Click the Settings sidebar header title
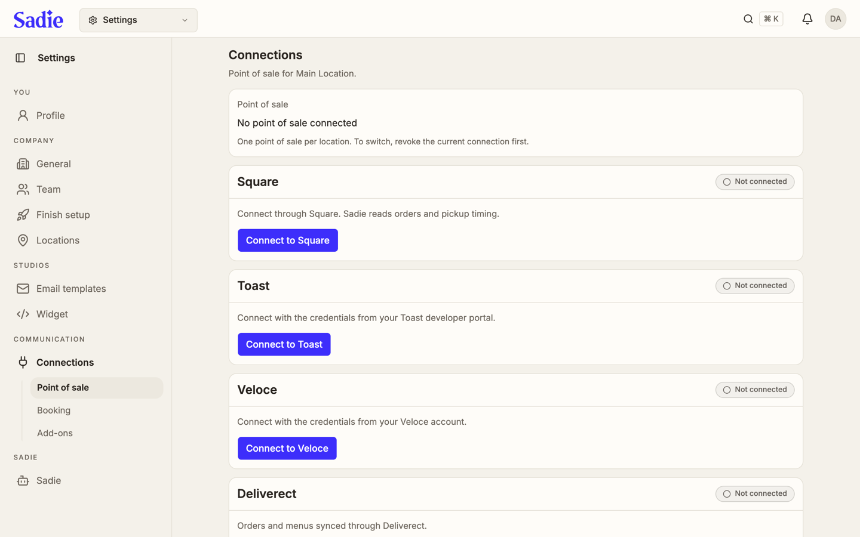The height and width of the screenshot is (537, 860). point(56,58)
